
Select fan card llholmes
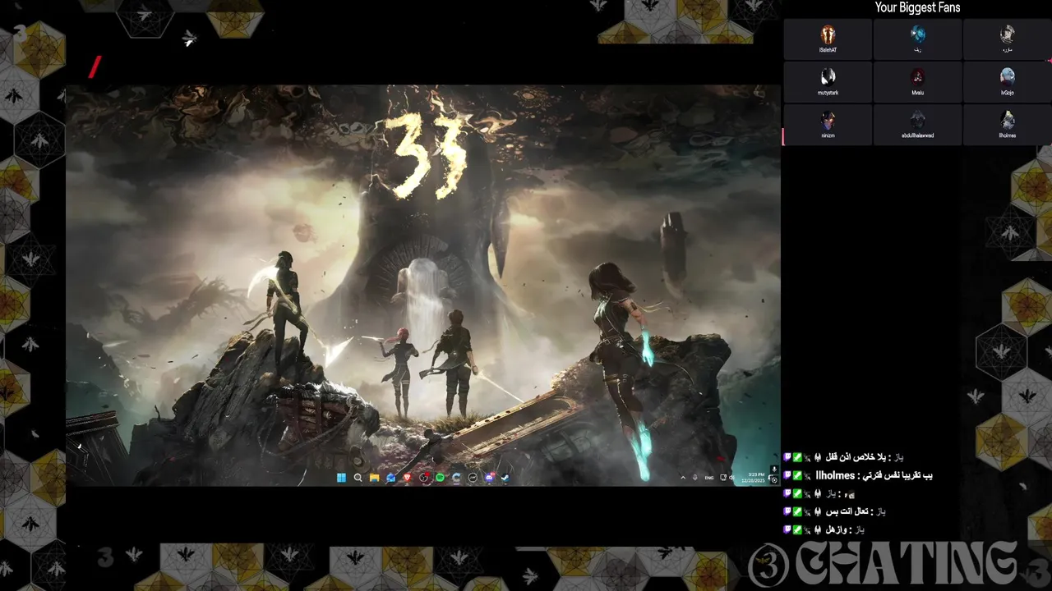click(1007, 125)
